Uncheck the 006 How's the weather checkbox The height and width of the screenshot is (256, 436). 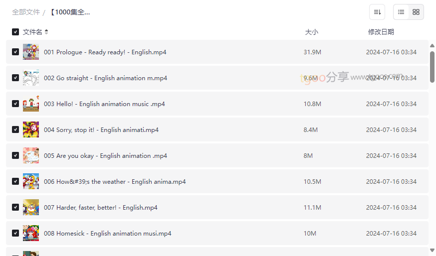point(15,181)
